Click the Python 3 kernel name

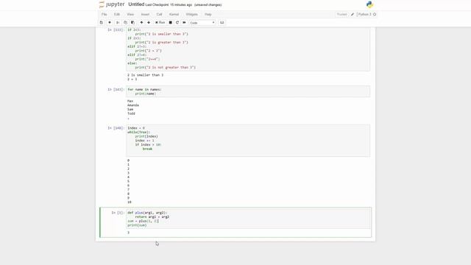[365, 15]
